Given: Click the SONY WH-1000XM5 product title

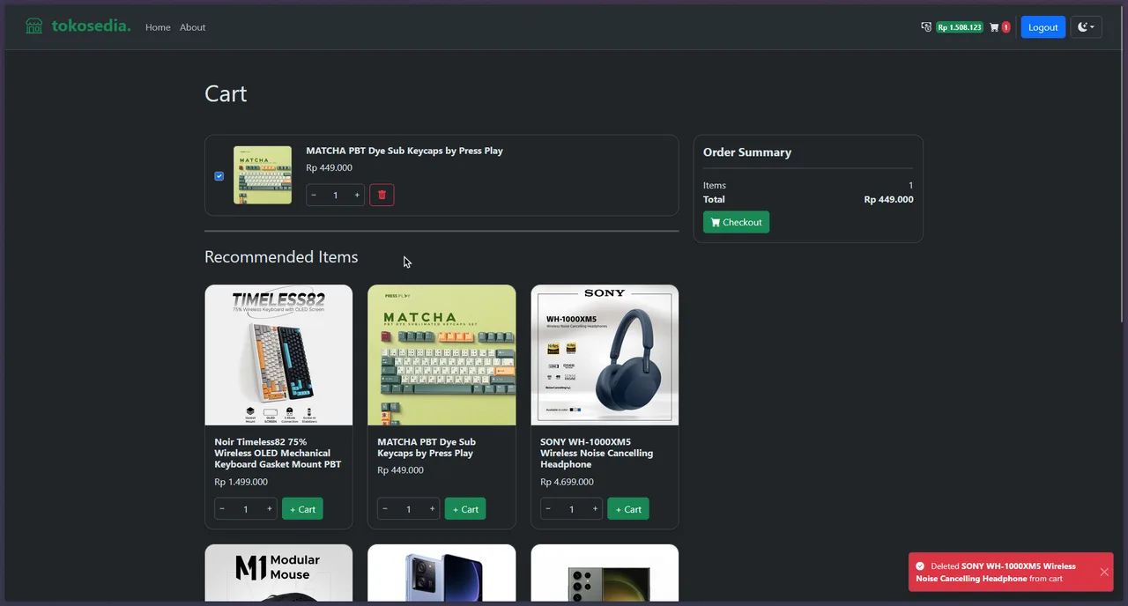Looking at the screenshot, I should [x=597, y=453].
